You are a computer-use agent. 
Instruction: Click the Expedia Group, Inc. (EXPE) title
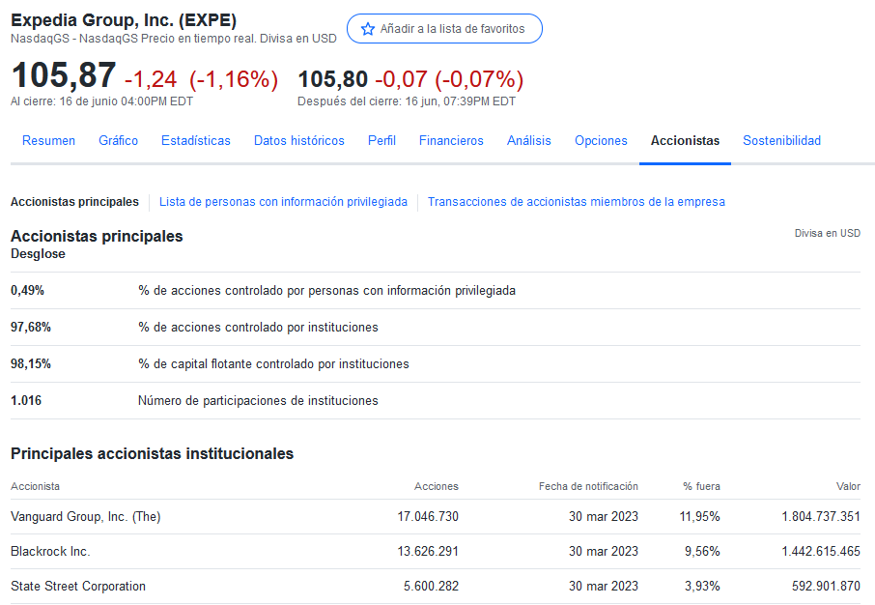(124, 20)
